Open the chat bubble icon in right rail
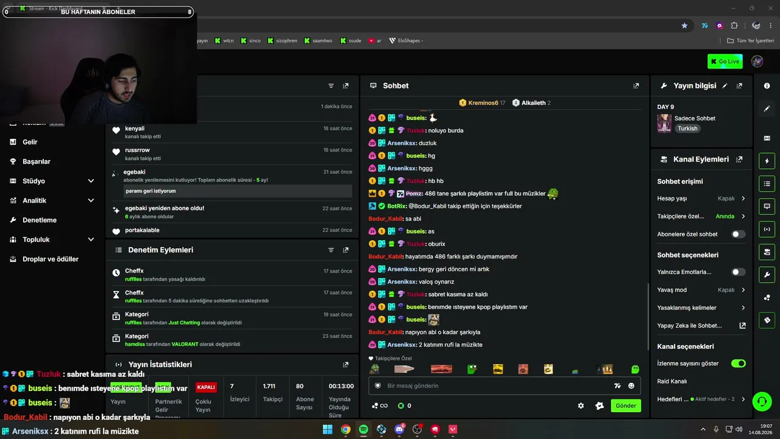The width and height of the screenshot is (780, 439). point(767,206)
